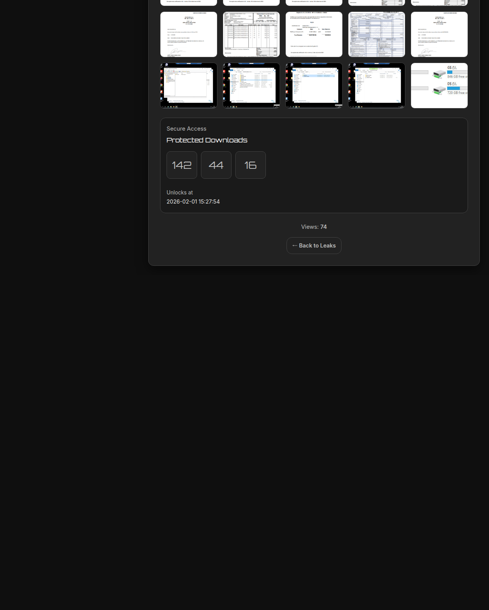Open the partially visible top-left document thumbnail
The height and width of the screenshot is (610, 489).
[189, 3]
